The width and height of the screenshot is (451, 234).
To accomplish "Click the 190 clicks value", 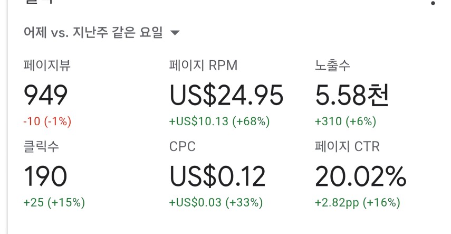I will click(45, 176).
